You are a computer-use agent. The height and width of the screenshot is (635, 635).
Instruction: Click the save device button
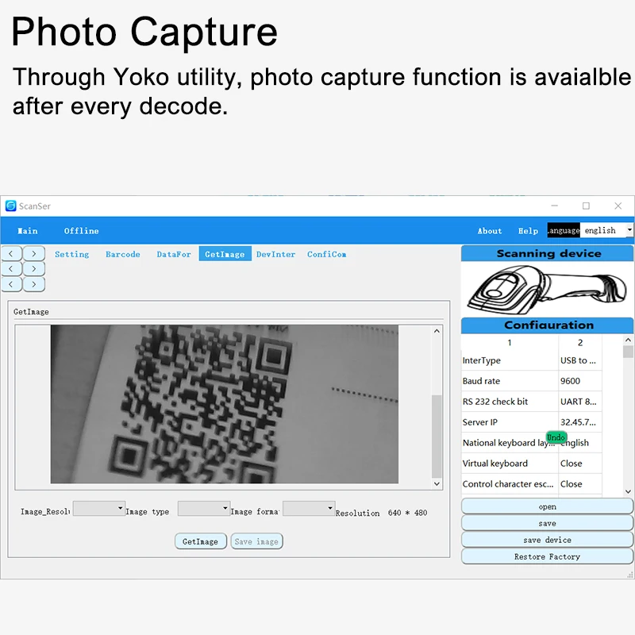(547, 540)
